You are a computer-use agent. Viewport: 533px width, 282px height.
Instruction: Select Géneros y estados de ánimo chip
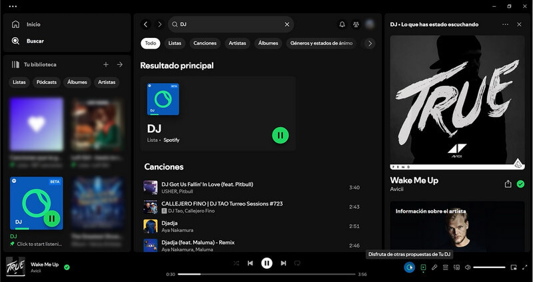(x=321, y=43)
